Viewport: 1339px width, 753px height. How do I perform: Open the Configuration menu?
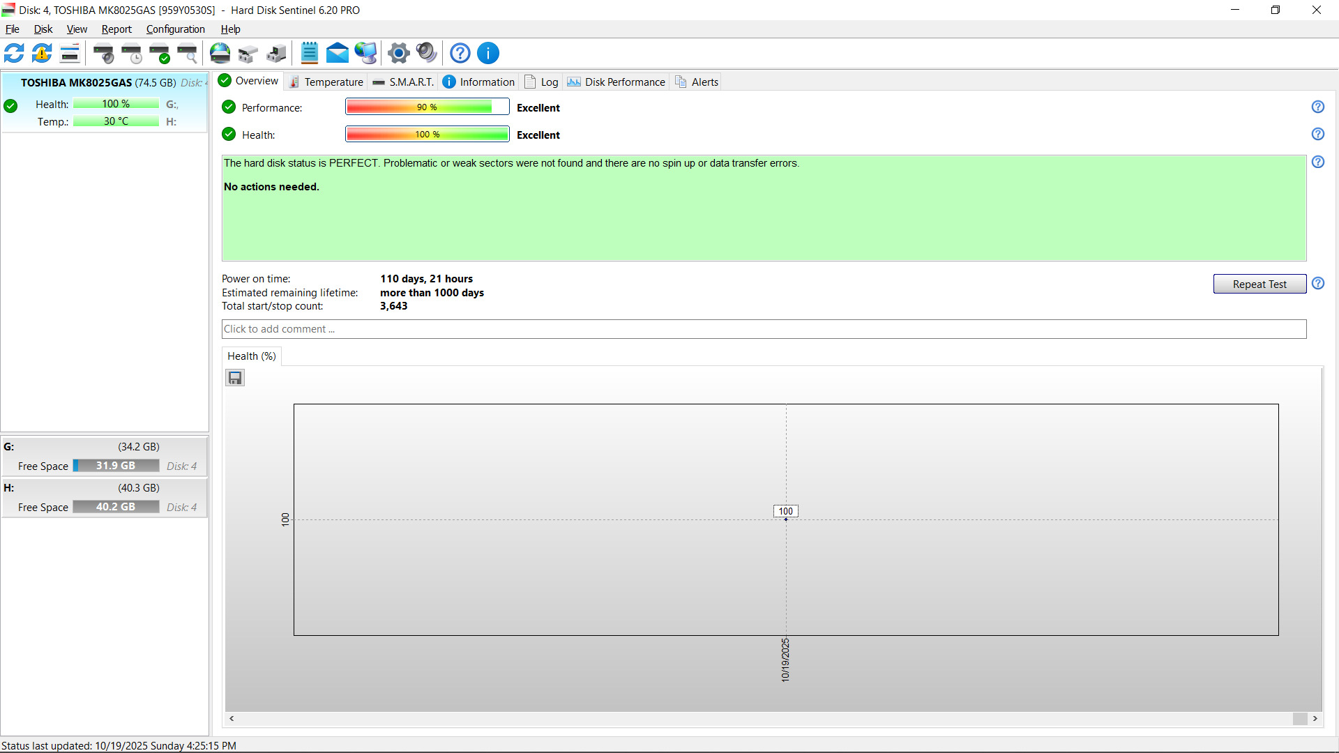click(x=175, y=29)
